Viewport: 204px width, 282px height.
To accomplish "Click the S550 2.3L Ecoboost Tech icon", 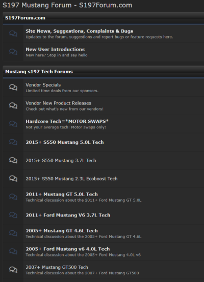I will 13,179.
